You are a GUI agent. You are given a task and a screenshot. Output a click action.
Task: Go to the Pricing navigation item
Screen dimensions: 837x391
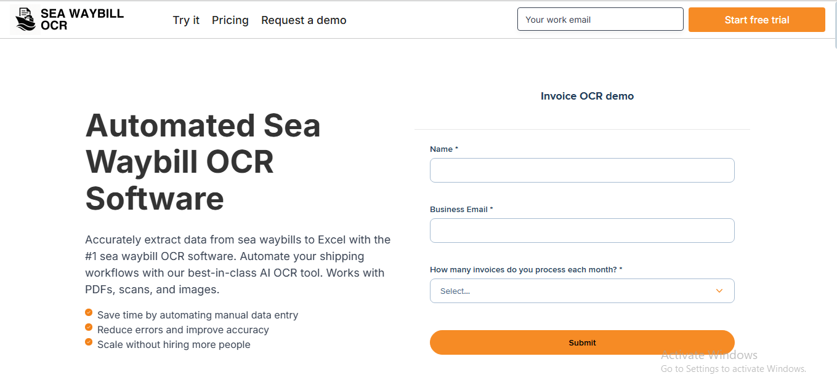[230, 20]
